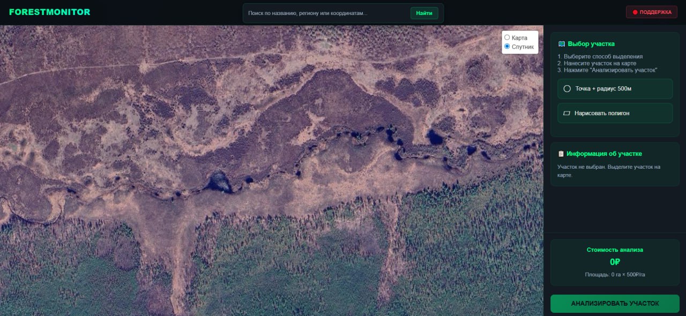The height and width of the screenshot is (316, 686).
Task: Click the polygon shape icon
Action: 567,114
